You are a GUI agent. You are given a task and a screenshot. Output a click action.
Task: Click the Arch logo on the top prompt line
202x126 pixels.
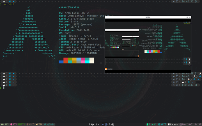4,1
